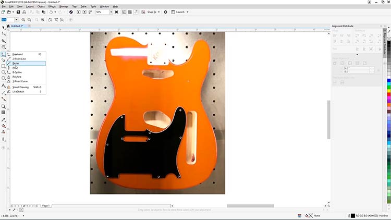391x220 pixels.
Task: Open the Layout menu
Action: pyautogui.click(x=30, y=6)
